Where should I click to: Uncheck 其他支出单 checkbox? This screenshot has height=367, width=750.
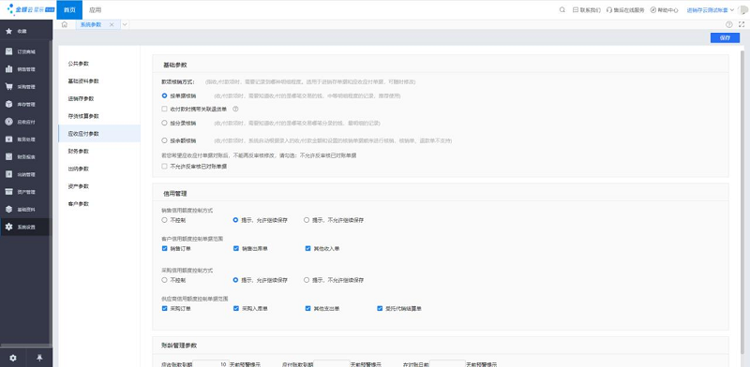tap(307, 309)
